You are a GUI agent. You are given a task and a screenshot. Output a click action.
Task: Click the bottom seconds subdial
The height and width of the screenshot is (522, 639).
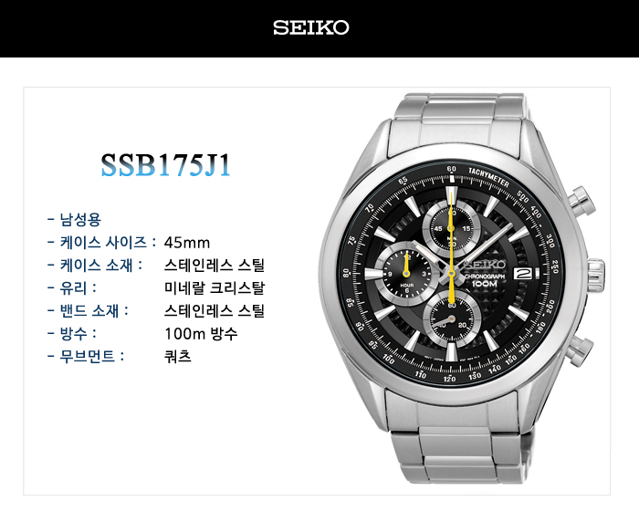(x=452, y=319)
